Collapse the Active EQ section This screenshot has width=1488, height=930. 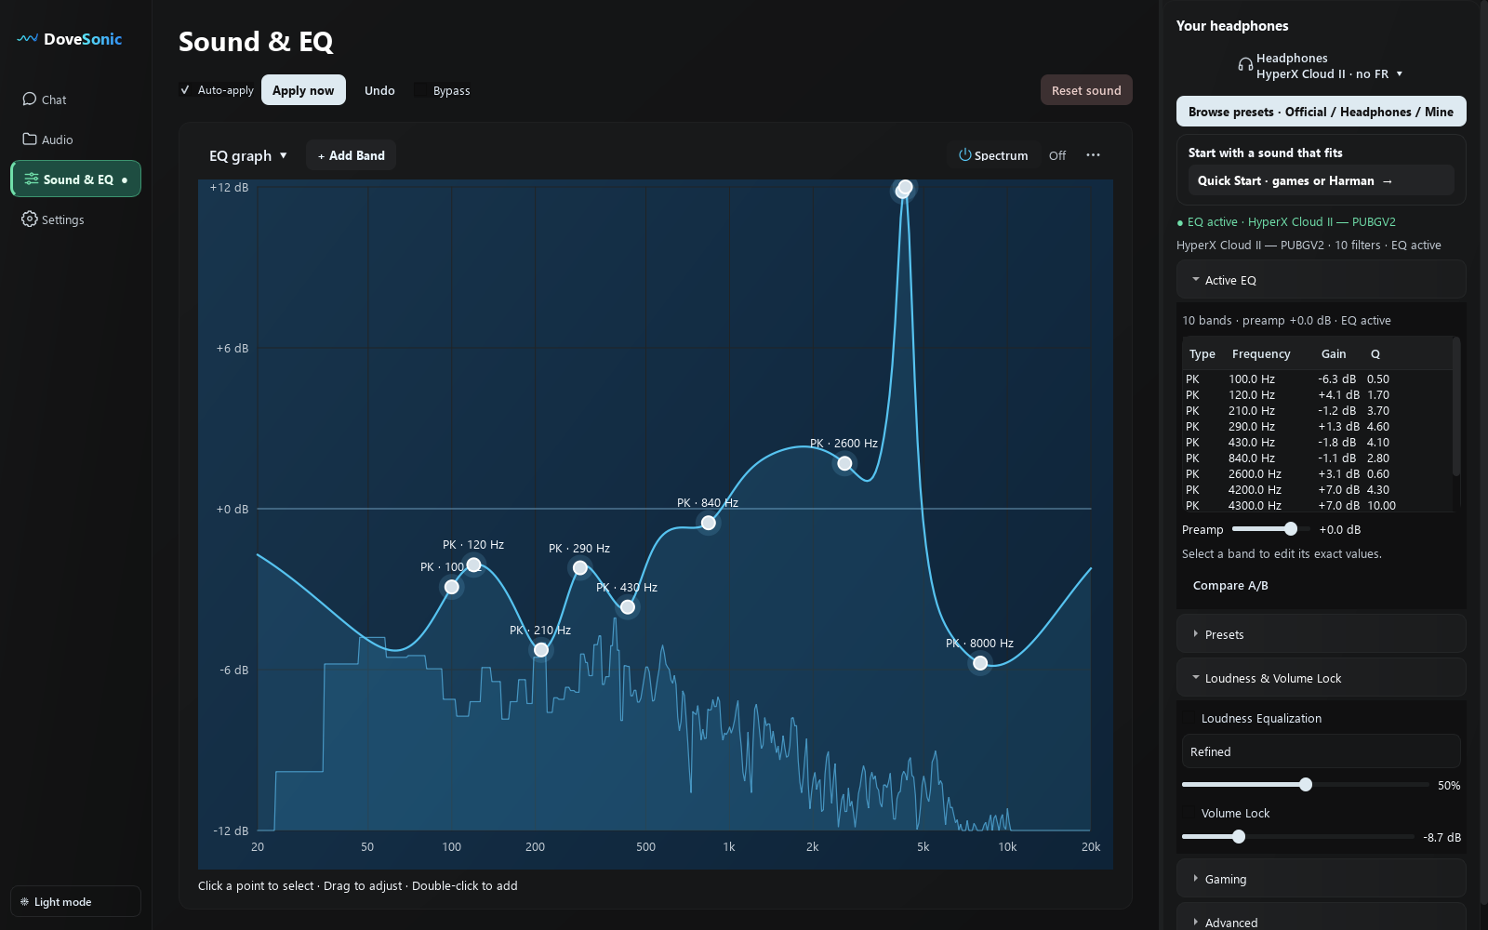pyautogui.click(x=1321, y=280)
